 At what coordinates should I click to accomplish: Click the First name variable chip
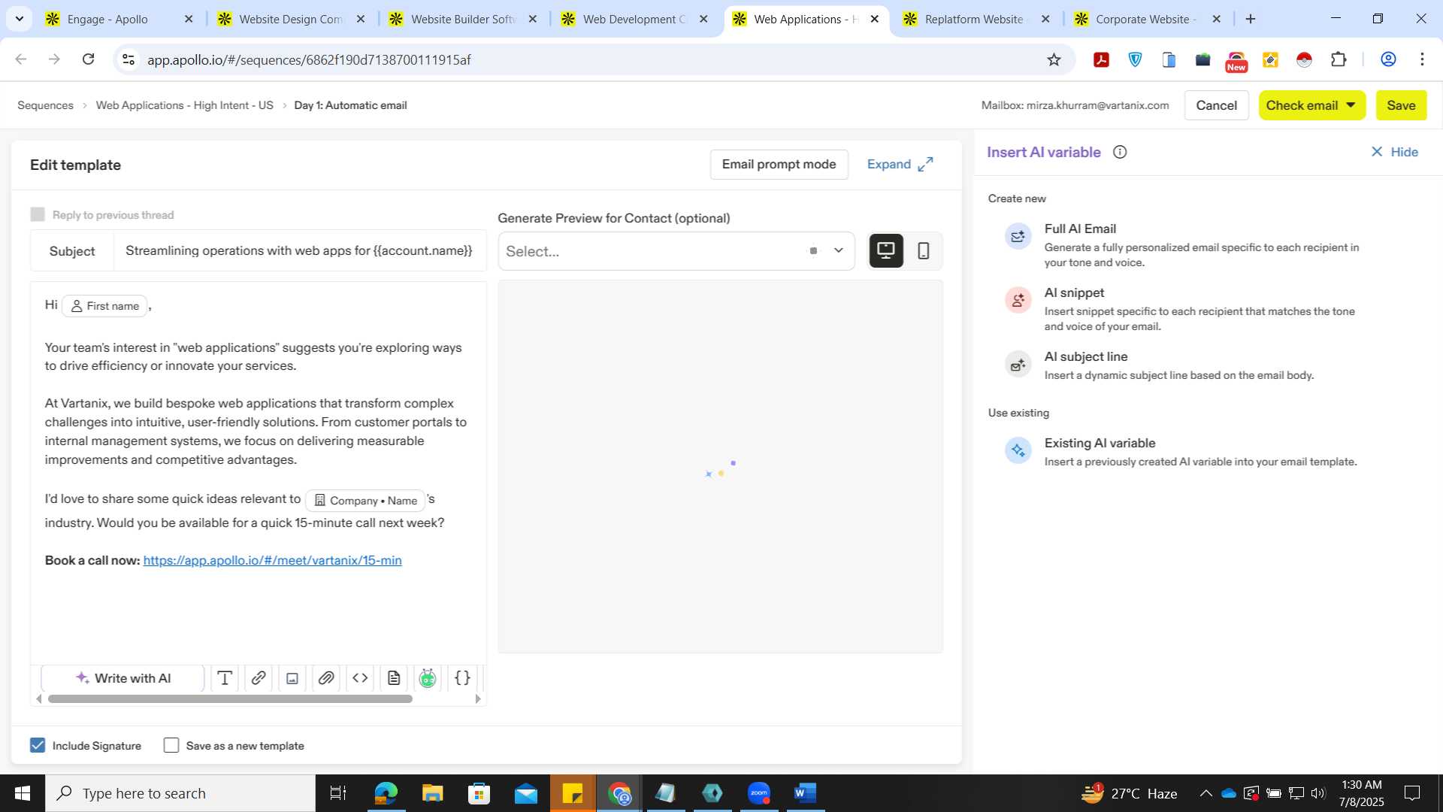coord(105,306)
